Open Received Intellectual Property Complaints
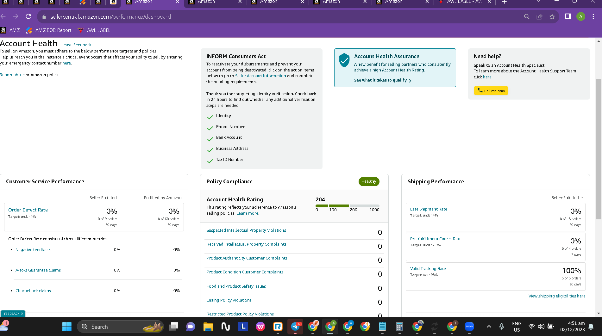602x336 pixels. pos(246,244)
